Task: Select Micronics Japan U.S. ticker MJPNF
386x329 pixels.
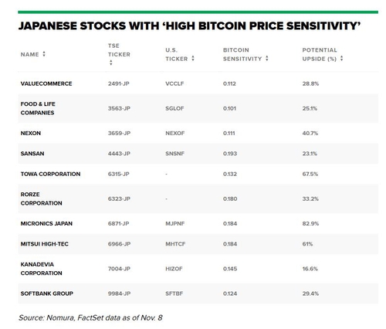Action: [175, 223]
